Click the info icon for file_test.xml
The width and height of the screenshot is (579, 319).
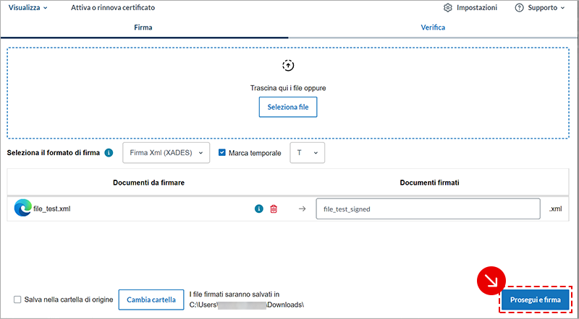[x=258, y=209]
